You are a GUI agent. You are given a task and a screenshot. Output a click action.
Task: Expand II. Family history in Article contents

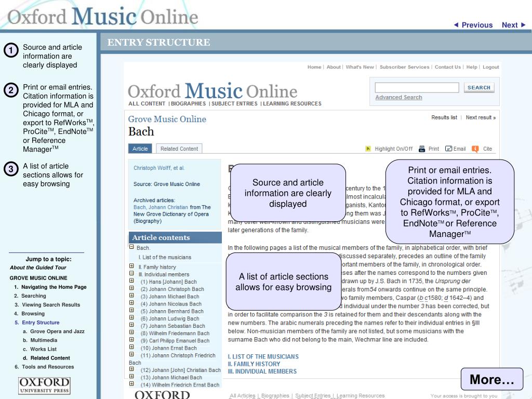[131, 266]
